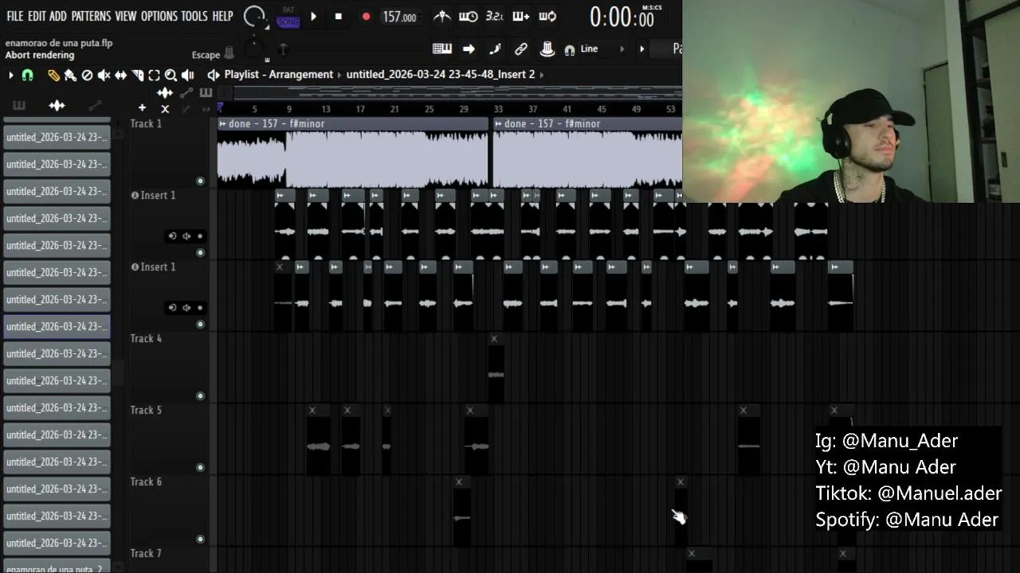The image size is (1020, 573).
Task: Expand arrow after Playlist - Arrangement breadcrumb
Action: [339, 74]
